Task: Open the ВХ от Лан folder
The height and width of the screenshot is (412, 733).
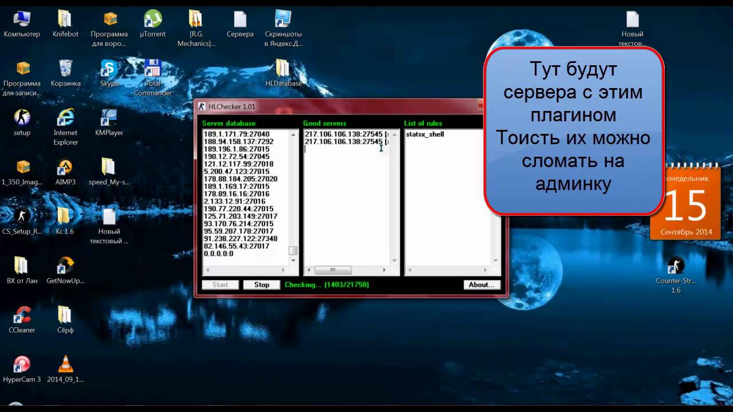Action: pyautogui.click(x=22, y=271)
